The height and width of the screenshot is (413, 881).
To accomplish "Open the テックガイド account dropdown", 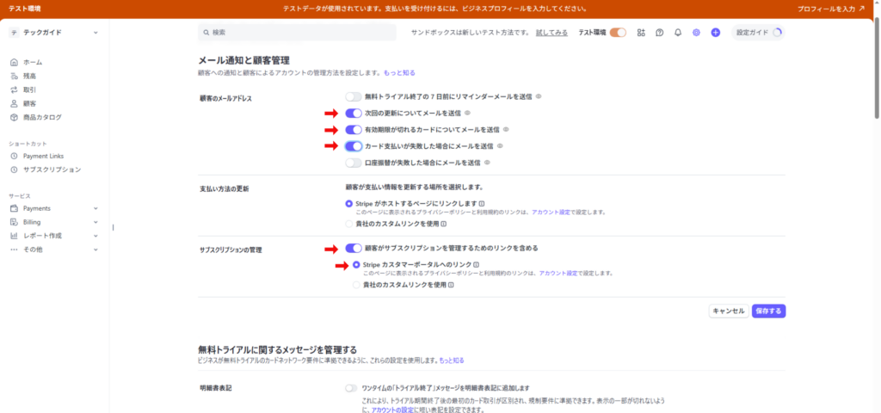I will (54, 33).
